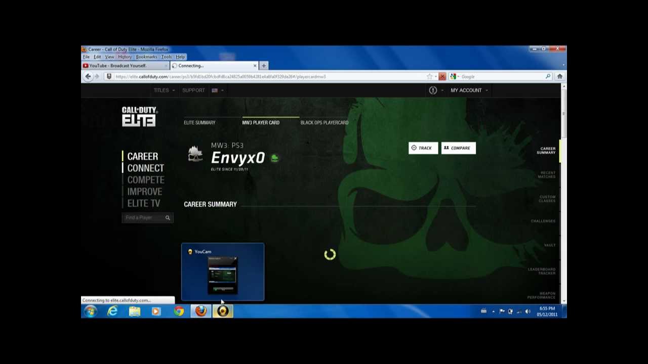Show hidden system tray icons arrow
This screenshot has width=648, height=364.
click(x=493, y=311)
